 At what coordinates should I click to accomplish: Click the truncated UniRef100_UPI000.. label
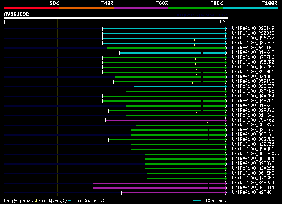(x=256, y=154)
